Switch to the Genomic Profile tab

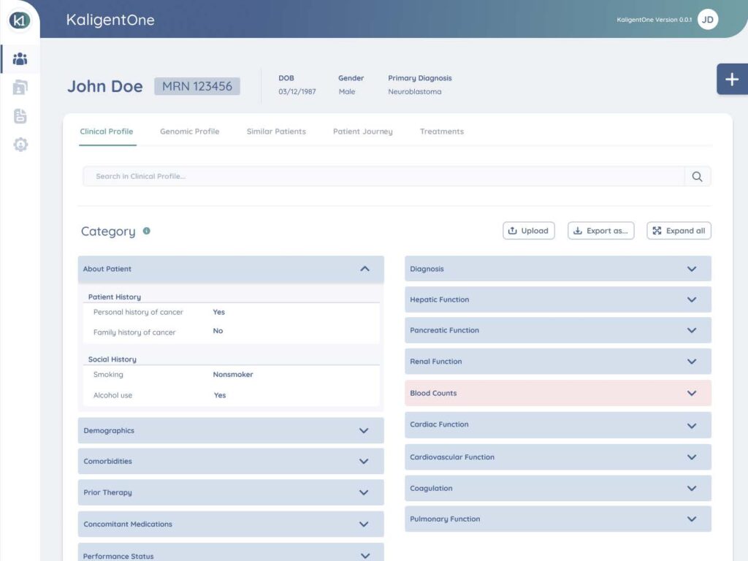(x=189, y=131)
